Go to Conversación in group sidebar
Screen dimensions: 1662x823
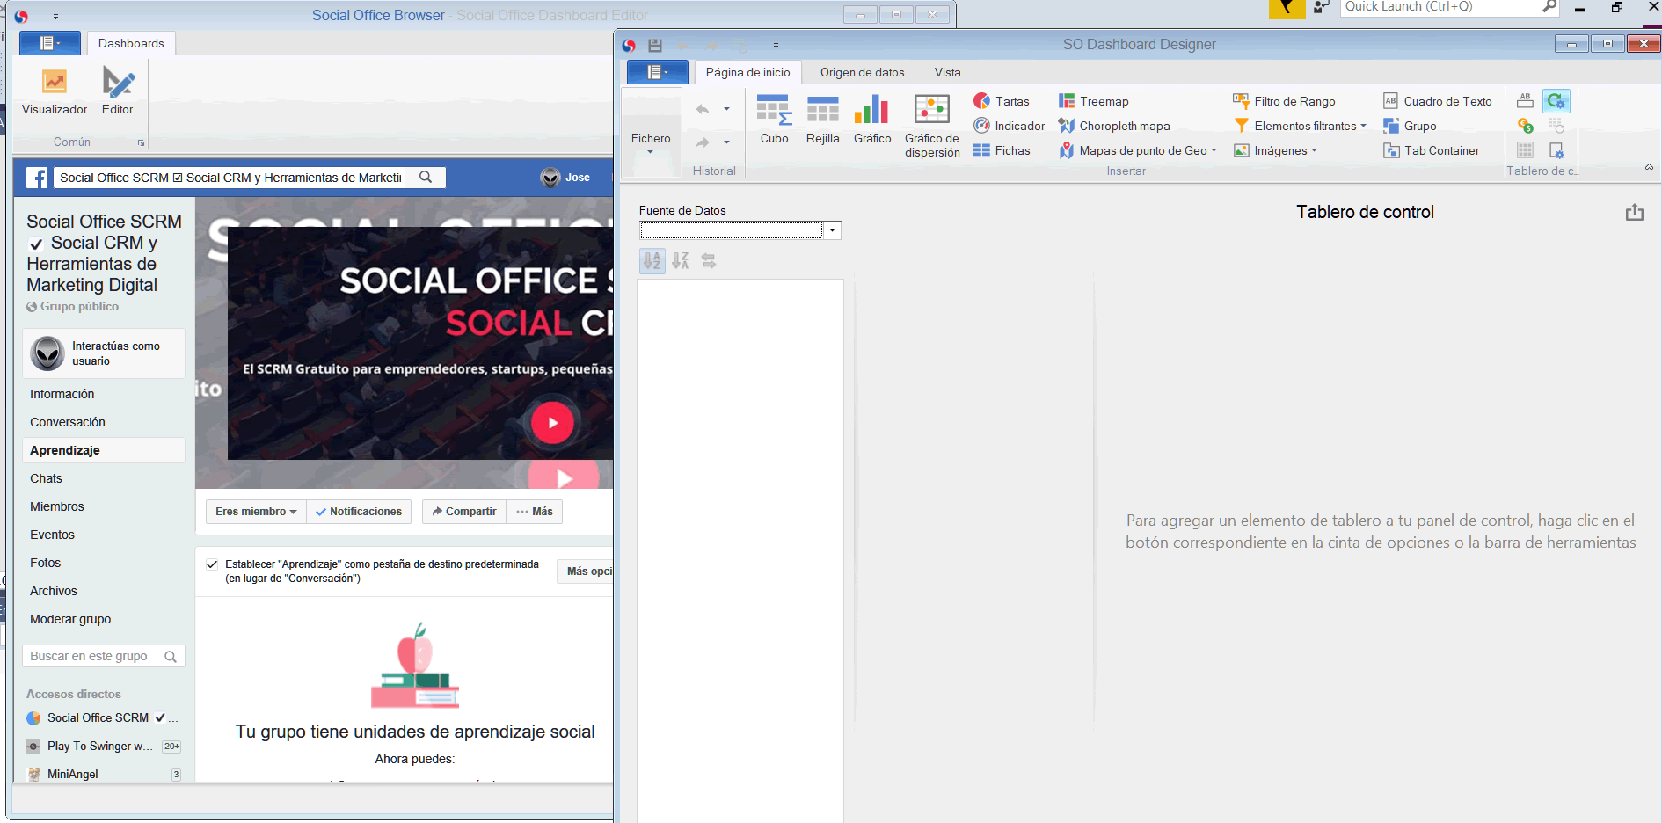[x=68, y=422]
